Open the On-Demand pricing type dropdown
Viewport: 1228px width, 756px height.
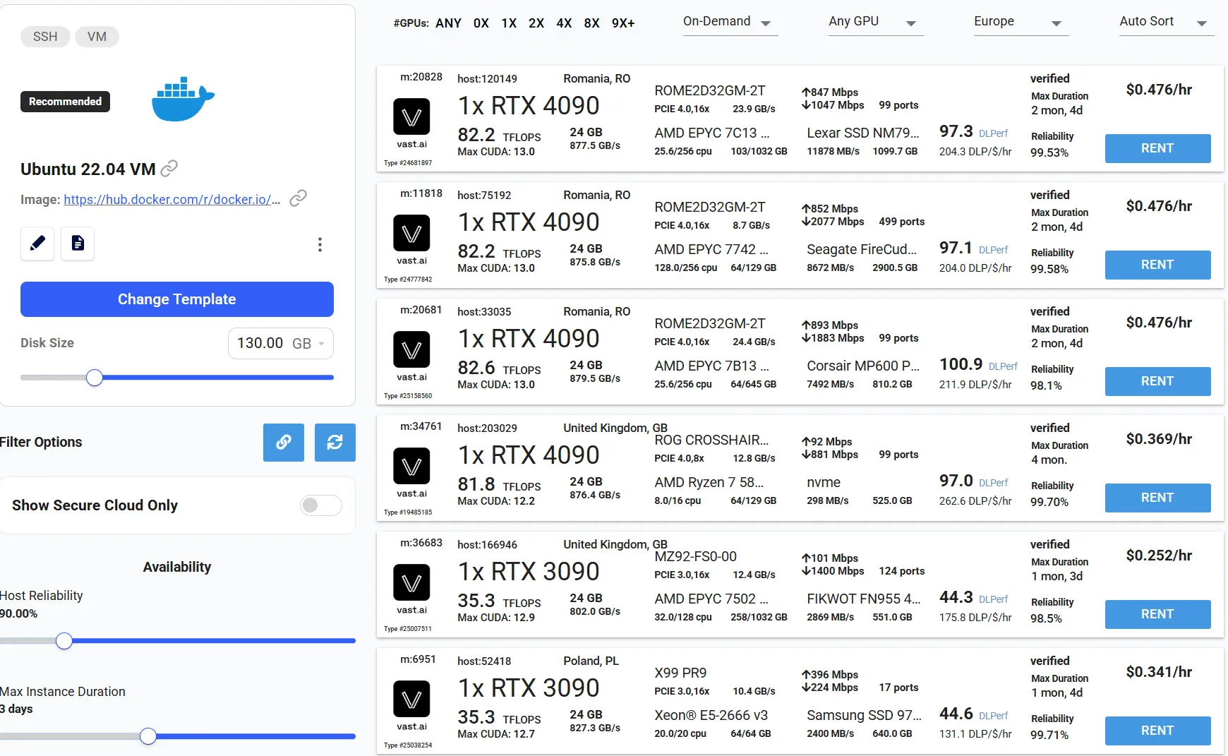point(730,22)
